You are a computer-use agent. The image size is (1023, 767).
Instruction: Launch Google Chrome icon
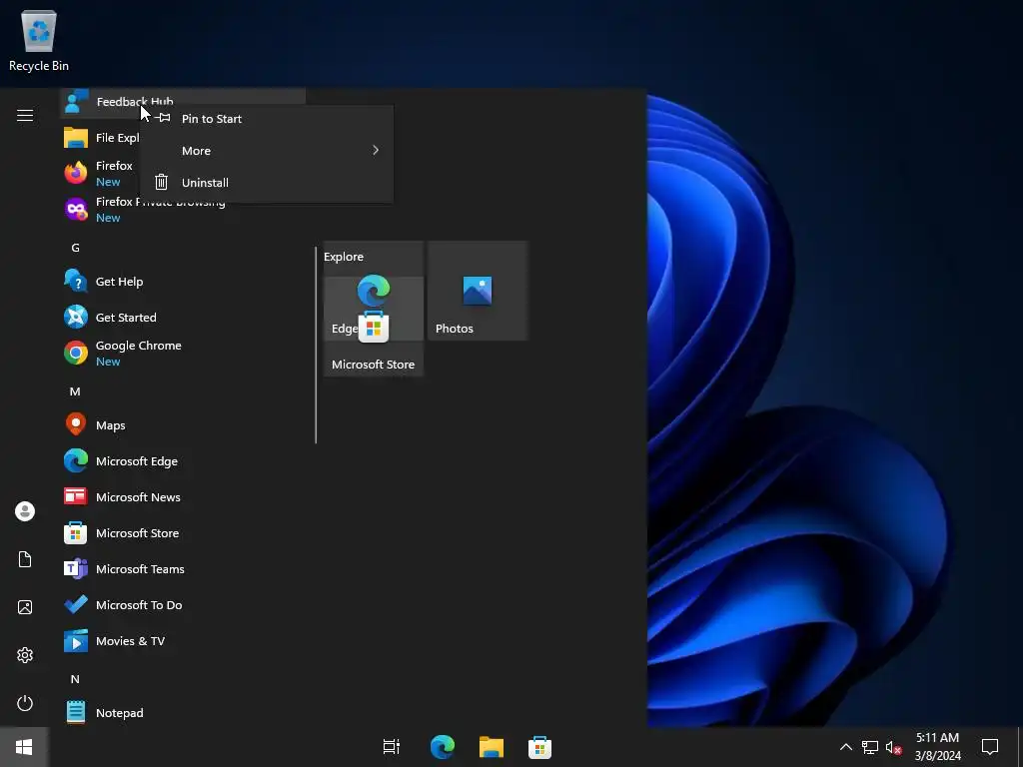tap(76, 353)
